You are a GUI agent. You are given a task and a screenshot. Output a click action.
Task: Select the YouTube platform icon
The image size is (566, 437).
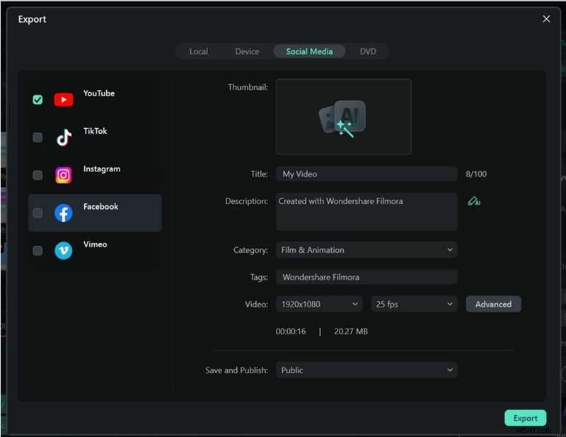[64, 99]
